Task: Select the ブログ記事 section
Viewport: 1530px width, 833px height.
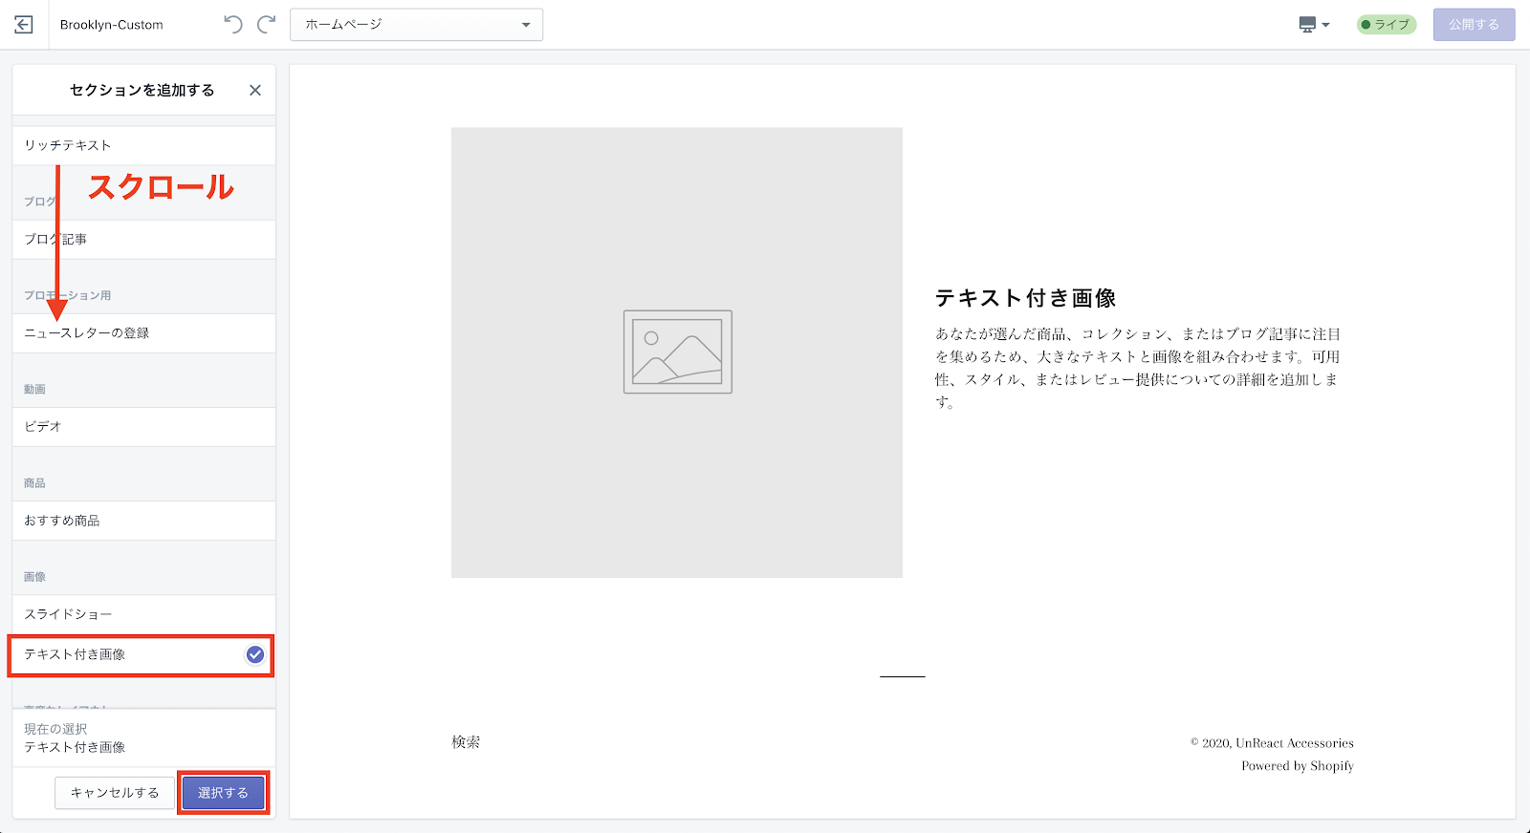Action: 143,239
